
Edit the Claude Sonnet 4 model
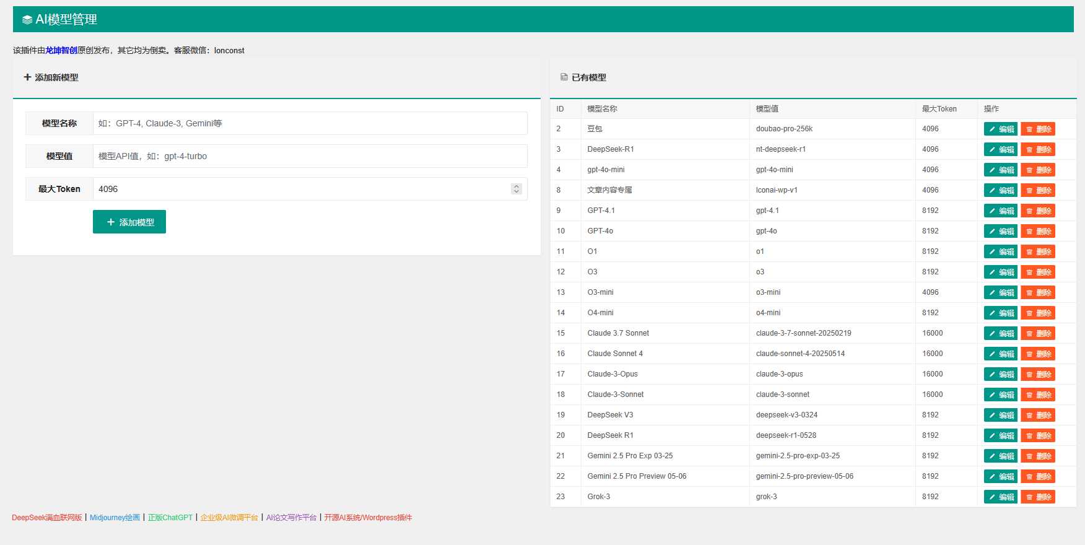tap(1000, 354)
